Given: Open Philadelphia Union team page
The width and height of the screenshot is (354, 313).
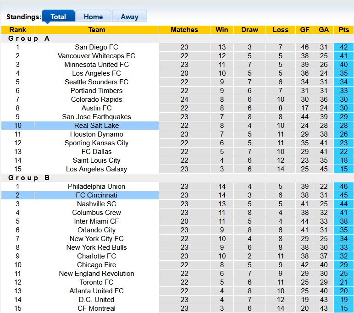Looking at the screenshot, I should (x=96, y=187).
